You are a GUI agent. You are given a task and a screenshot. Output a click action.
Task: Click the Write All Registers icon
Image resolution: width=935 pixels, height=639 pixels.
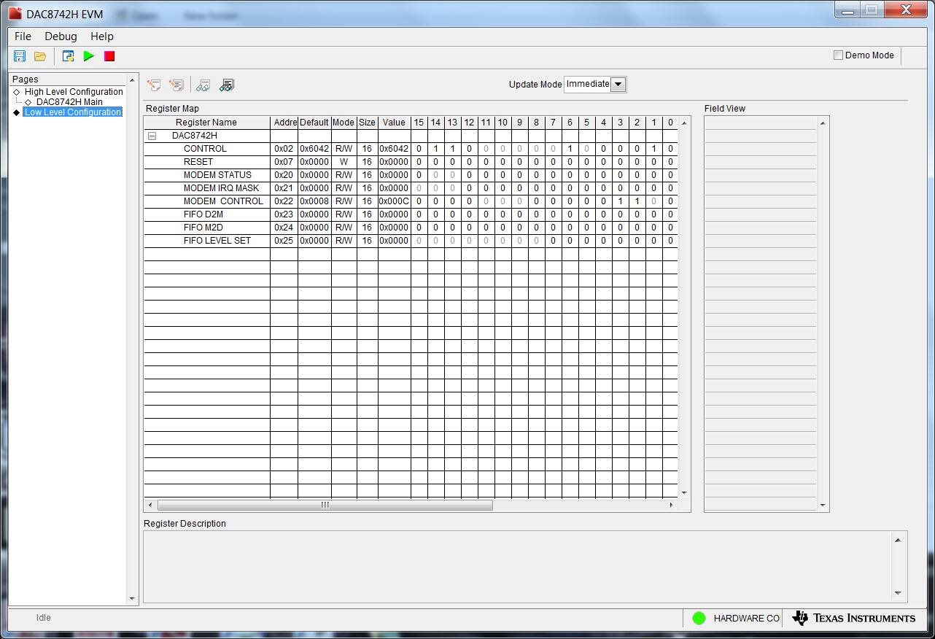176,85
